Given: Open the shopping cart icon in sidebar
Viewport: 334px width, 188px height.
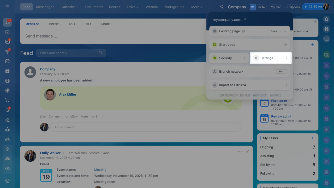Looking at the screenshot, I should [x=7, y=100].
